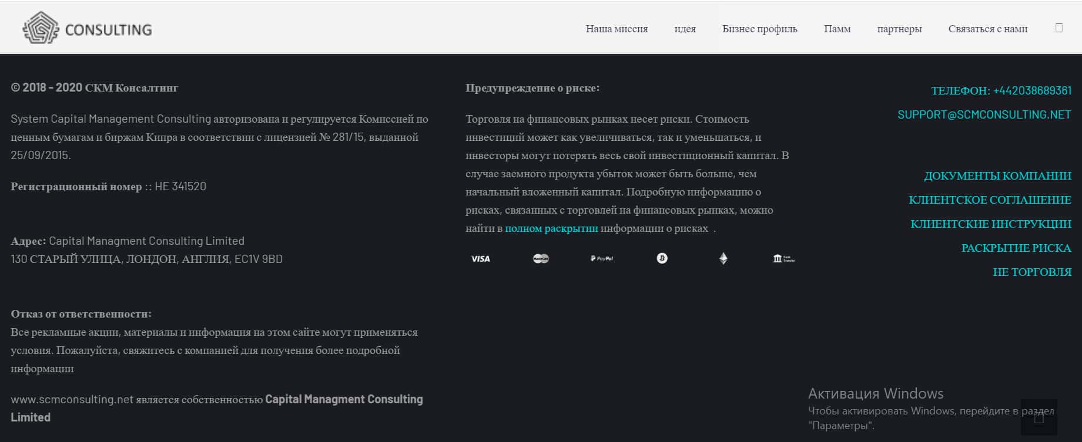
Task: Click the PayPal payment icon
Action: 602,259
